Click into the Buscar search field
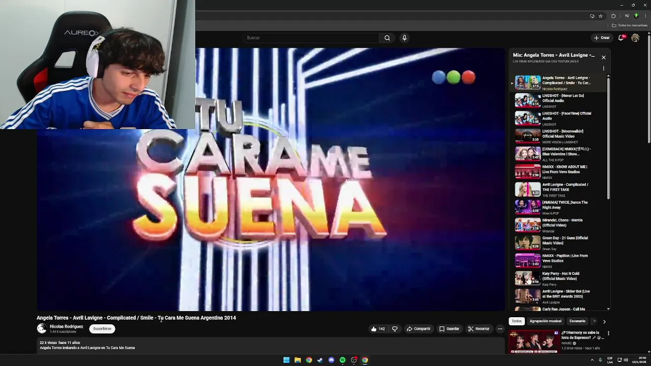The width and height of the screenshot is (651, 366). [x=311, y=38]
